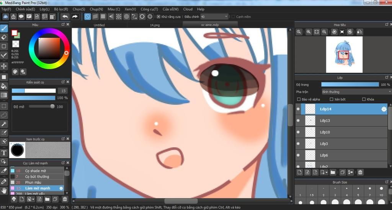This screenshot has height=210, width=392.
Task: Adjust the Độ mờ slider handle
Action: coord(52,106)
